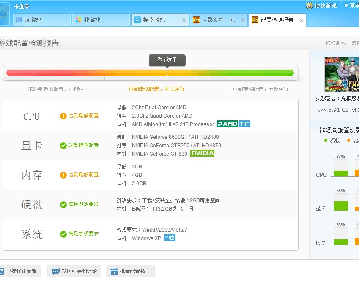Click the AMD brand logo badge
359x284 pixels.
pos(227,124)
